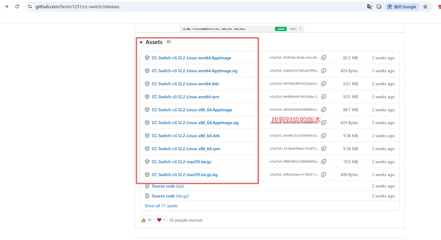This screenshot has width=441, height=240.
Task: Download CC-Switch-v3.12.2-Linux-x86_64.rpm
Action: click(186, 149)
